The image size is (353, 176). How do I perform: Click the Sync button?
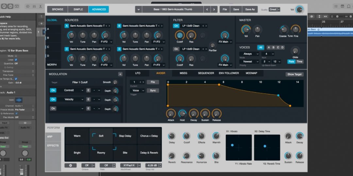(x=153, y=91)
